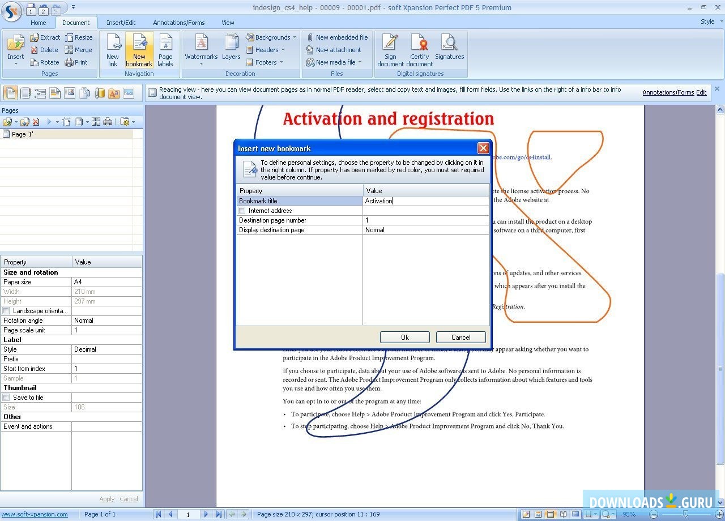
Task: Select the images panel icon with picture page
Action: click(x=70, y=93)
